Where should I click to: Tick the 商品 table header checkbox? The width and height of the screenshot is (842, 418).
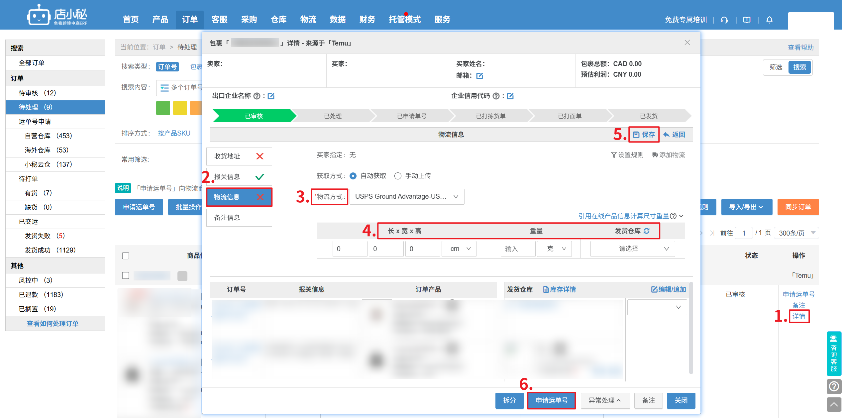pos(126,256)
